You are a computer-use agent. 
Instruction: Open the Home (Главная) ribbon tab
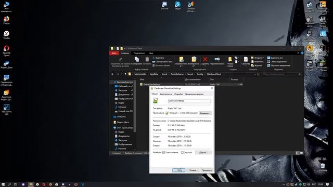pos(125,53)
